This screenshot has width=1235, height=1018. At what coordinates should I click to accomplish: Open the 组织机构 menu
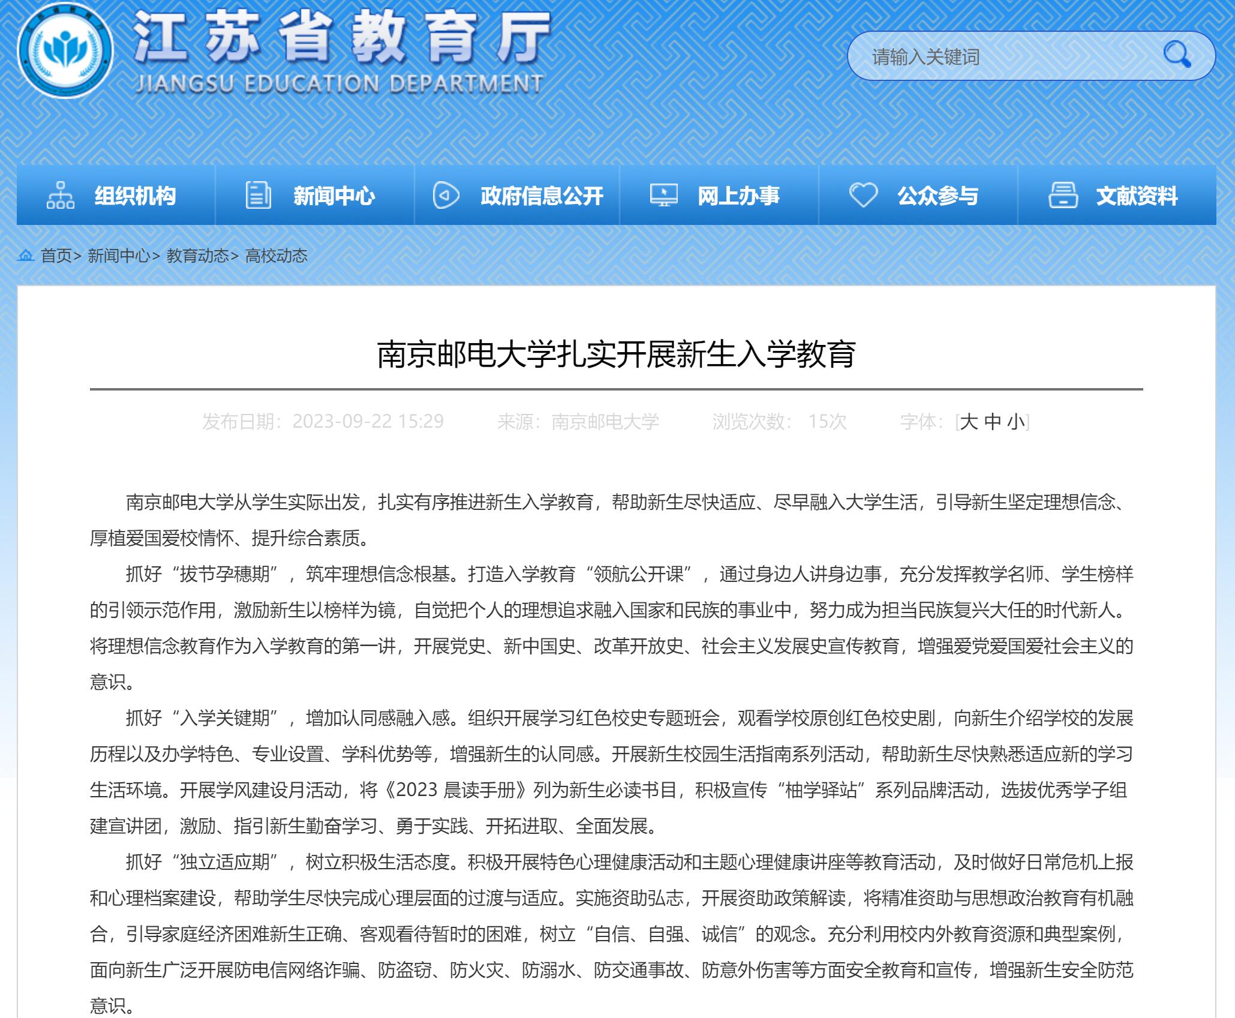point(135,196)
